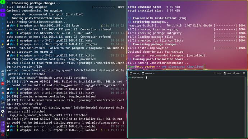
Task: Switch to virtual desktop 5
Action: 3,19
